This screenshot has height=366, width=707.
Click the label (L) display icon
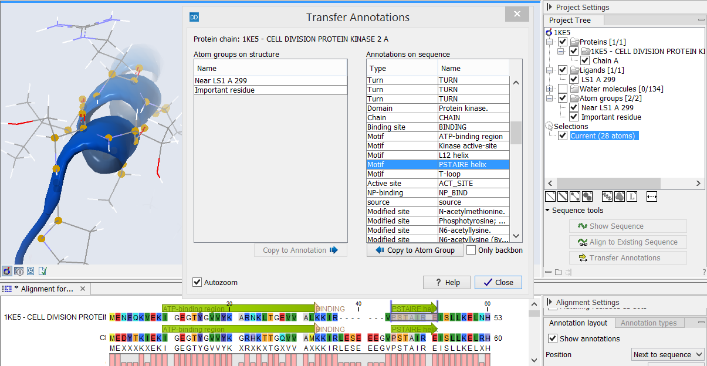tap(632, 196)
